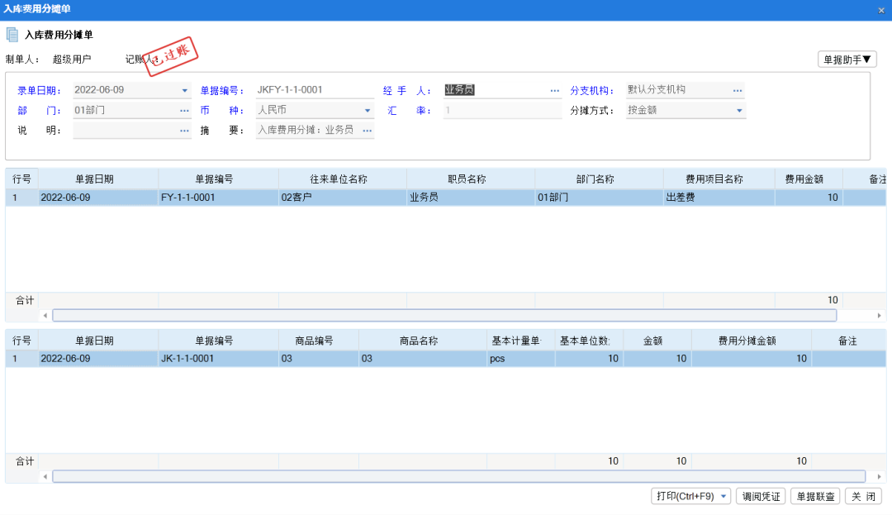892x515 pixels.
Task: Open the 摘要 field ellipsis lookup
Action: click(368, 130)
